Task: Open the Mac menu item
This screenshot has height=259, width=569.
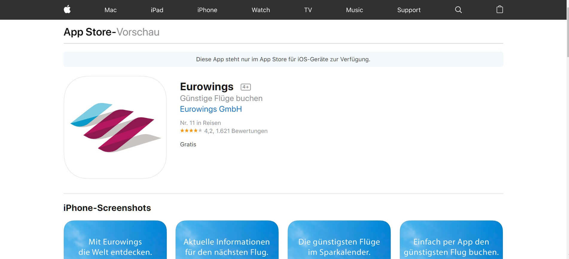Action: pyautogui.click(x=111, y=10)
